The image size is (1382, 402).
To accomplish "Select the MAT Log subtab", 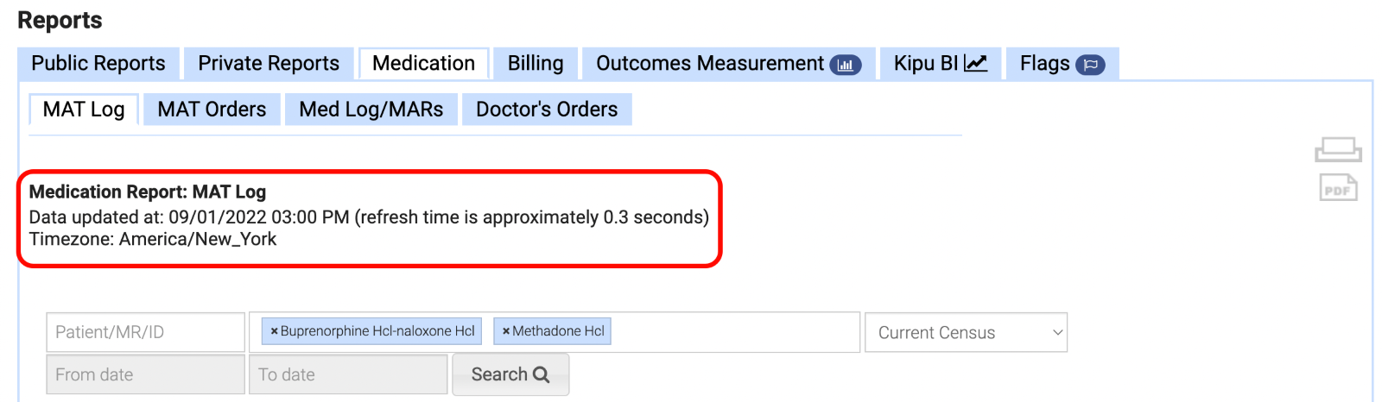I will click(84, 110).
